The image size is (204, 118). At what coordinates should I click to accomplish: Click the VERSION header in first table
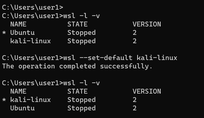[x=147, y=24]
